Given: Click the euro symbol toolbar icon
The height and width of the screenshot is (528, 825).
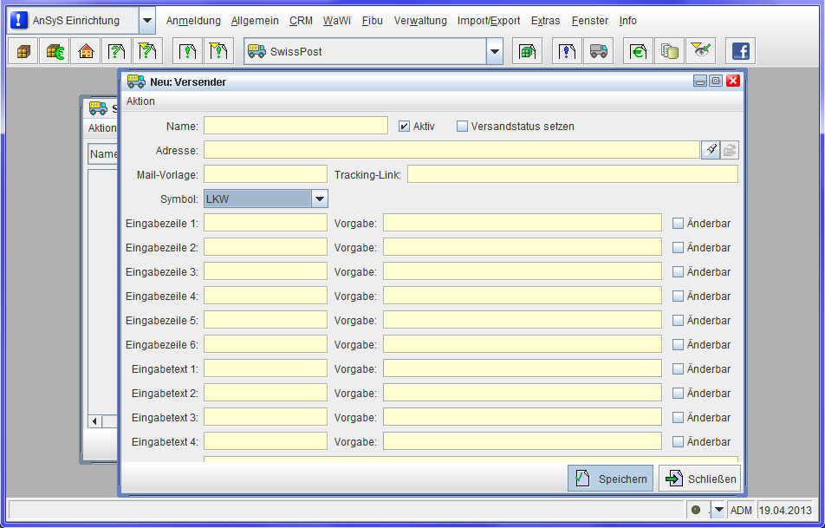Looking at the screenshot, I should [638, 52].
